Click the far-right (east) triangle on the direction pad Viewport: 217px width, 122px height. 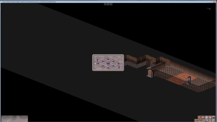(119, 64)
